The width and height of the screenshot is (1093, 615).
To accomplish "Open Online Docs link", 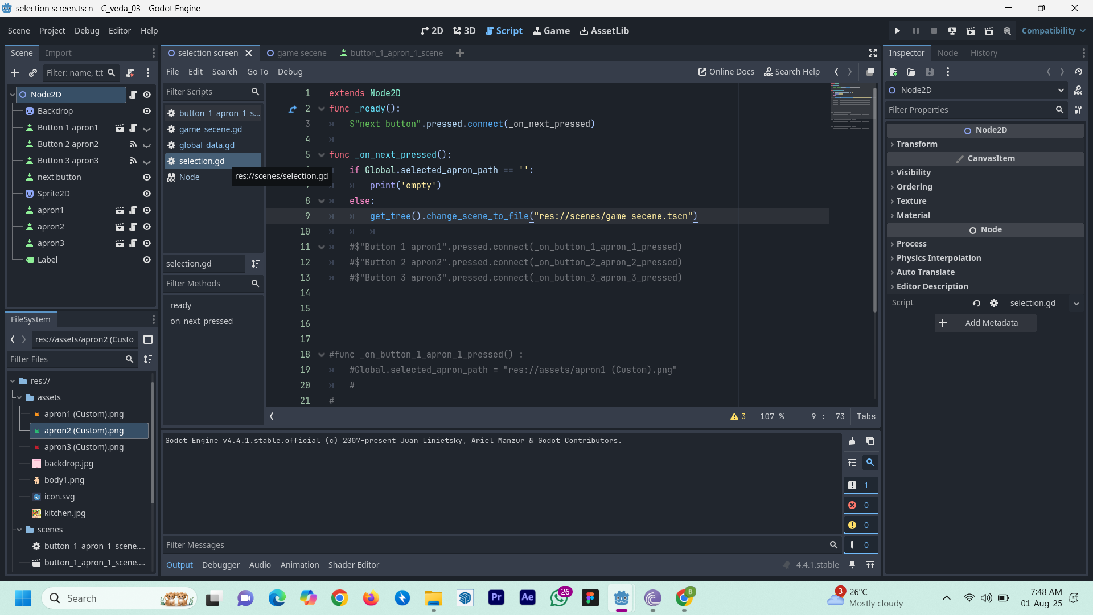I will pyautogui.click(x=726, y=72).
